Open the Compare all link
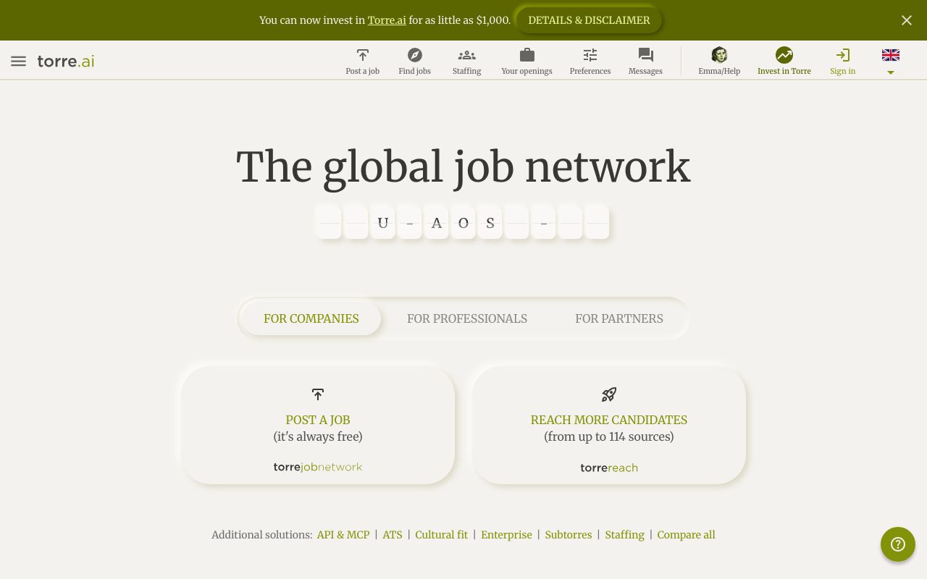 pos(687,535)
